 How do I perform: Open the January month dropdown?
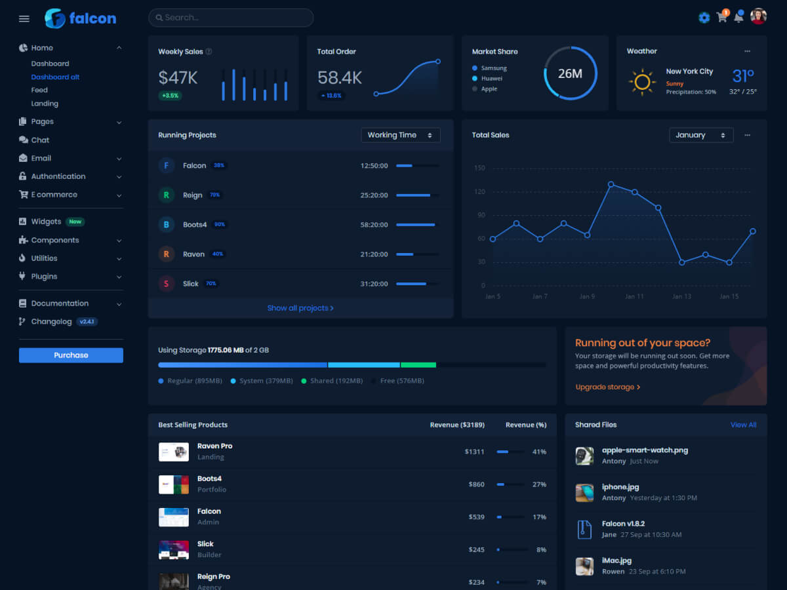(700, 135)
